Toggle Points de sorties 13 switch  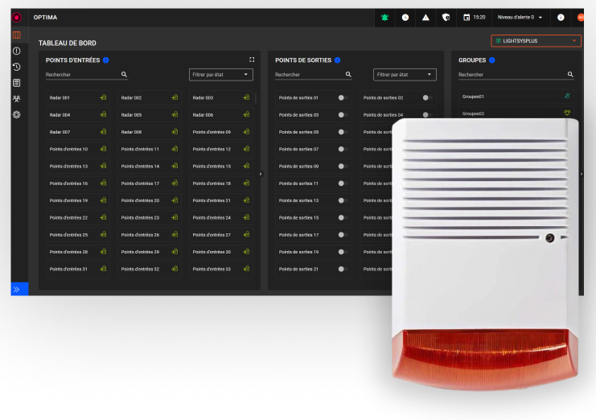pyautogui.click(x=343, y=200)
